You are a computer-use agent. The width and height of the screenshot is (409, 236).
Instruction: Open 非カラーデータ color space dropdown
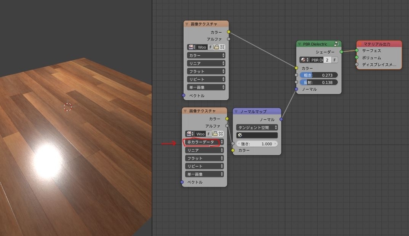204,142
